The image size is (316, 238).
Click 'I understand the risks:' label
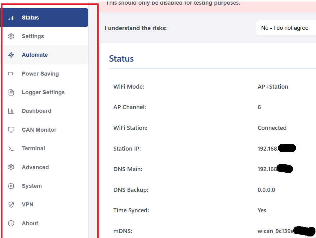click(x=136, y=28)
